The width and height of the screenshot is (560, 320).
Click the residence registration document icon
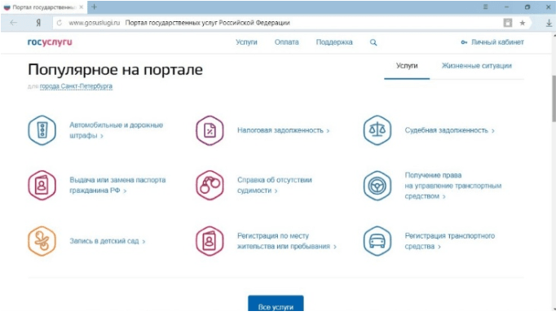coord(209,241)
